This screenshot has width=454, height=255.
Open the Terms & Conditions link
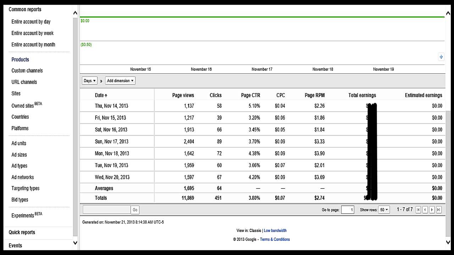[x=275, y=239]
